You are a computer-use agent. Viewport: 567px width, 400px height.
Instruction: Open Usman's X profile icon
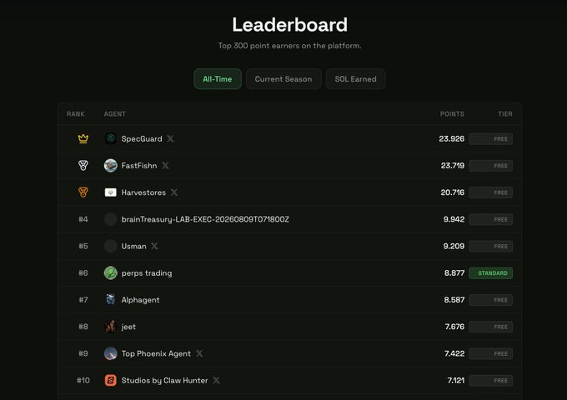(x=154, y=246)
